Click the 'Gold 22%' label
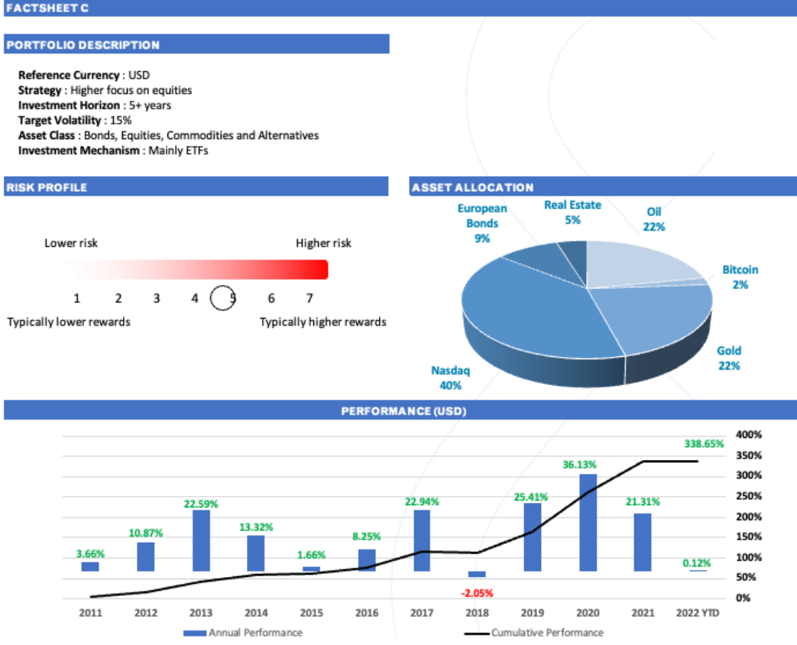This screenshot has width=797, height=645. tap(729, 358)
